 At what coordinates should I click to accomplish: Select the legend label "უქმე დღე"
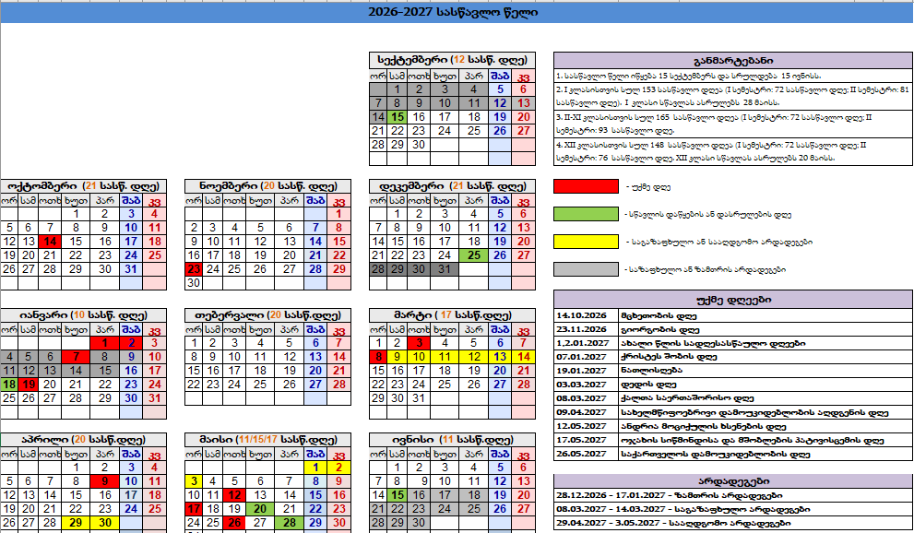[x=650, y=187]
